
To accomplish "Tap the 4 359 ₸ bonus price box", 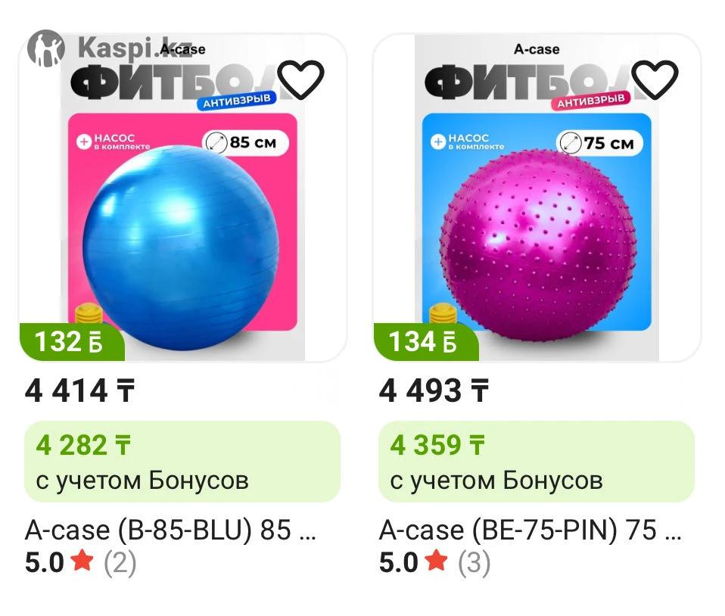I will pos(537,462).
